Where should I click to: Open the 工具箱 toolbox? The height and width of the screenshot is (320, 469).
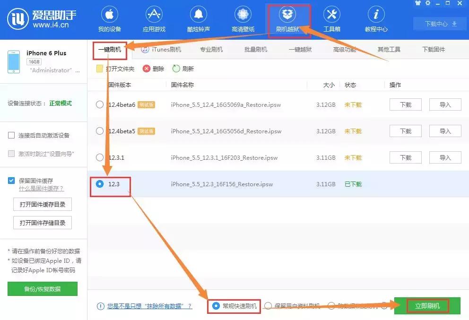pos(331,19)
